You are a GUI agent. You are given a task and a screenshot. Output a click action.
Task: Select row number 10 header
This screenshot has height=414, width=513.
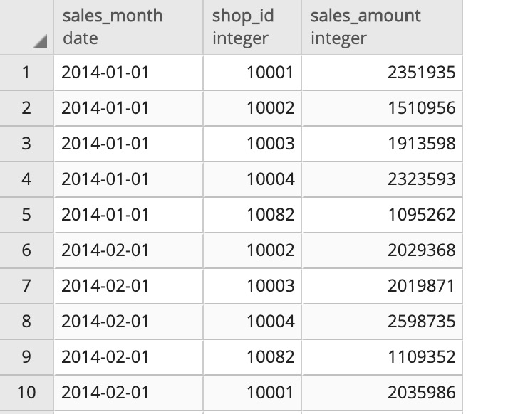coord(26,393)
